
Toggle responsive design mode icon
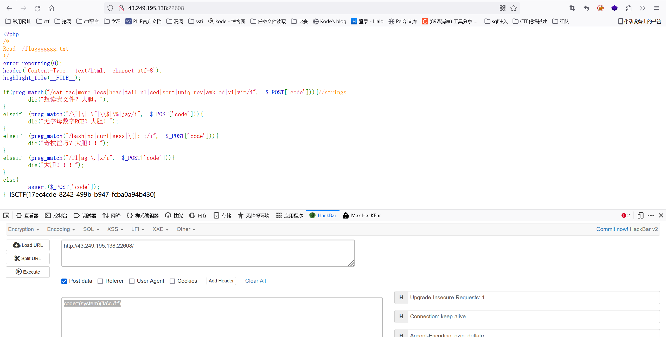[x=640, y=215]
